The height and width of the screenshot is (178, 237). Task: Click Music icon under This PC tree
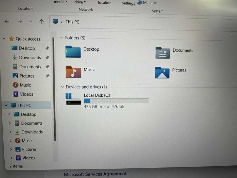(18, 141)
